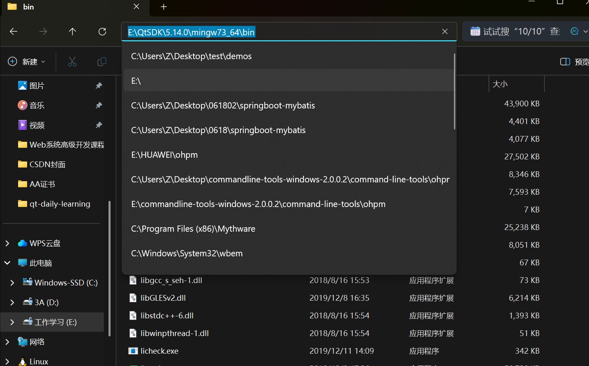Open 视频 videos in sidebar
Screen dimensions: 589x366
31,125
